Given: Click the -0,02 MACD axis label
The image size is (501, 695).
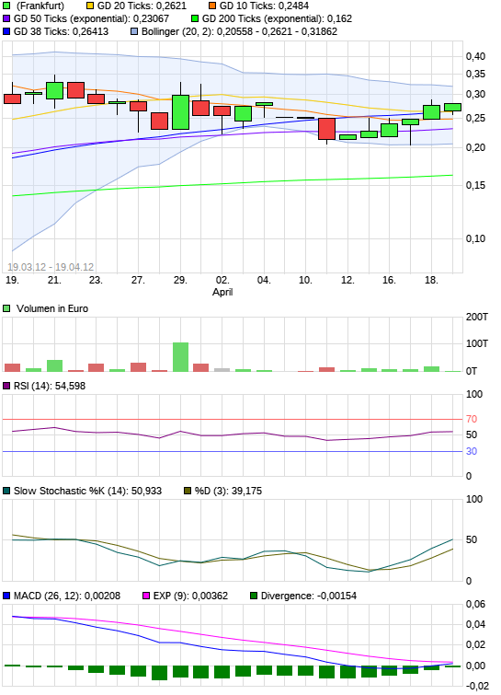Looking at the screenshot, I should 477,686.
